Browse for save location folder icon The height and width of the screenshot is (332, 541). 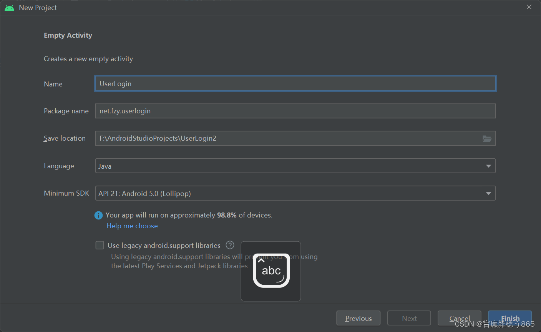[487, 139]
